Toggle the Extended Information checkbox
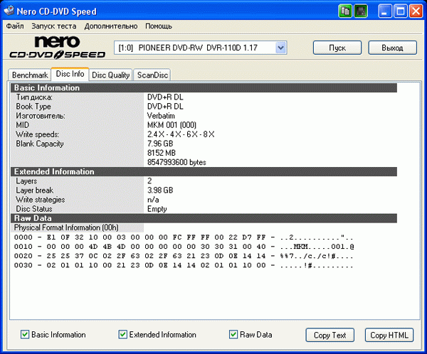 (122, 334)
